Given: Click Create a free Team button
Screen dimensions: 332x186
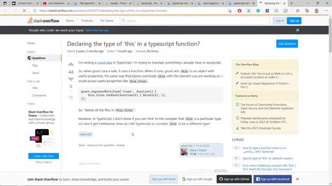Looking at the screenshot, I should pos(44,156).
